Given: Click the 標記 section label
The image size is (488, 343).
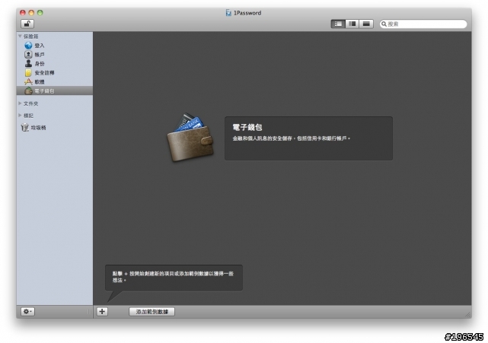Looking at the screenshot, I should 28,116.
